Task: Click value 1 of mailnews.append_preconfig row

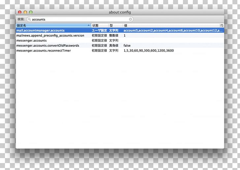Action: pos(125,35)
